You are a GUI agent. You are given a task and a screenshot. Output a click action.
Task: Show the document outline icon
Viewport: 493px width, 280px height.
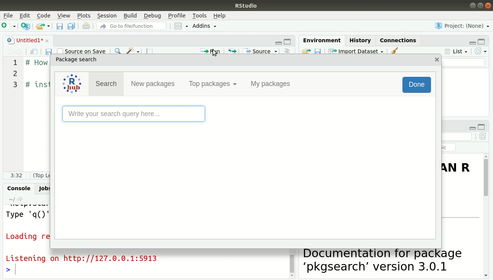[x=287, y=51]
